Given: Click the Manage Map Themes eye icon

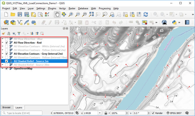Looking at the screenshot, I should 14,33.
